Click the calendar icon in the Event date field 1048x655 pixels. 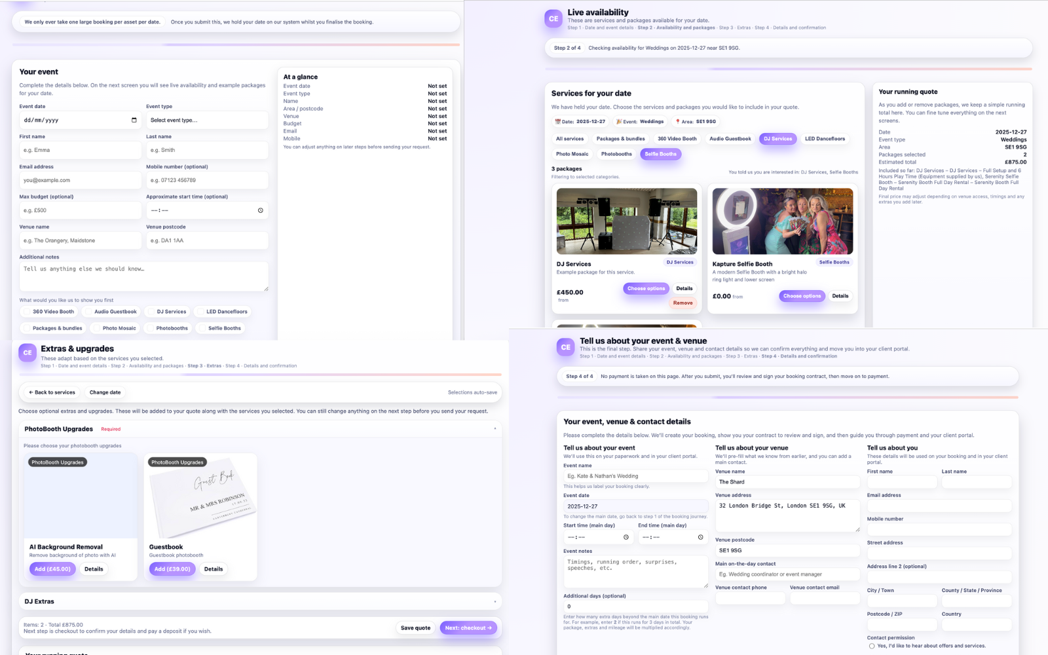(134, 120)
